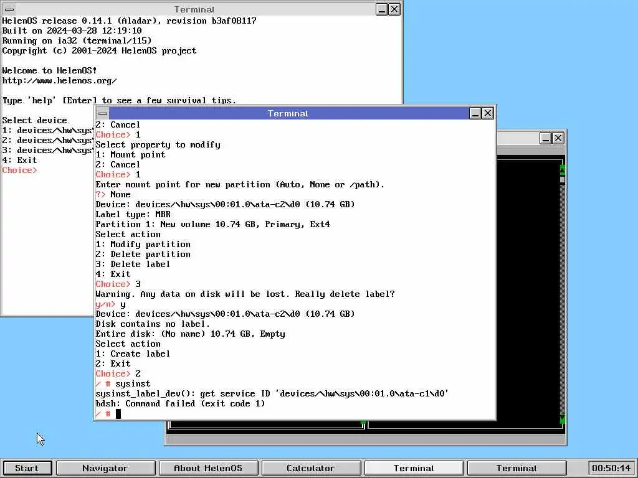Switch to Navigator from the taskbar
Viewport: 638px width, 478px height.
tap(105, 468)
